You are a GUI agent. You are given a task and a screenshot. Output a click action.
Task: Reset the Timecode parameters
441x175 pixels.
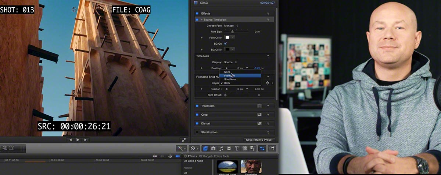pyautogui.click(x=269, y=56)
